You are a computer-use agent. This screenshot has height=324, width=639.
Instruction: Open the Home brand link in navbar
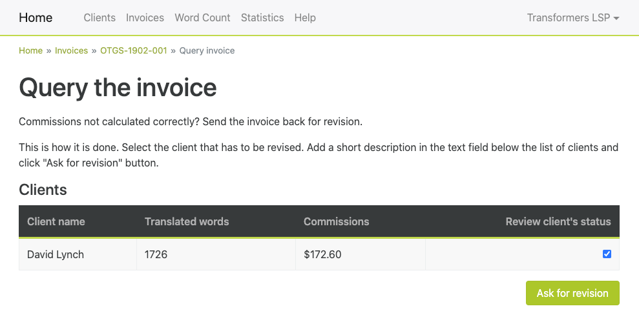pos(36,17)
